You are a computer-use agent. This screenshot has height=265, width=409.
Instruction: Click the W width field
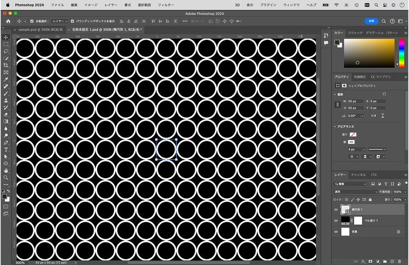355,101
